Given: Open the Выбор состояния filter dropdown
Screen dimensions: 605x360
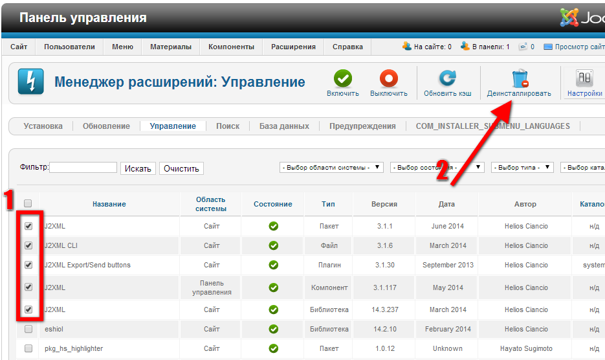Looking at the screenshot, I should (437, 168).
